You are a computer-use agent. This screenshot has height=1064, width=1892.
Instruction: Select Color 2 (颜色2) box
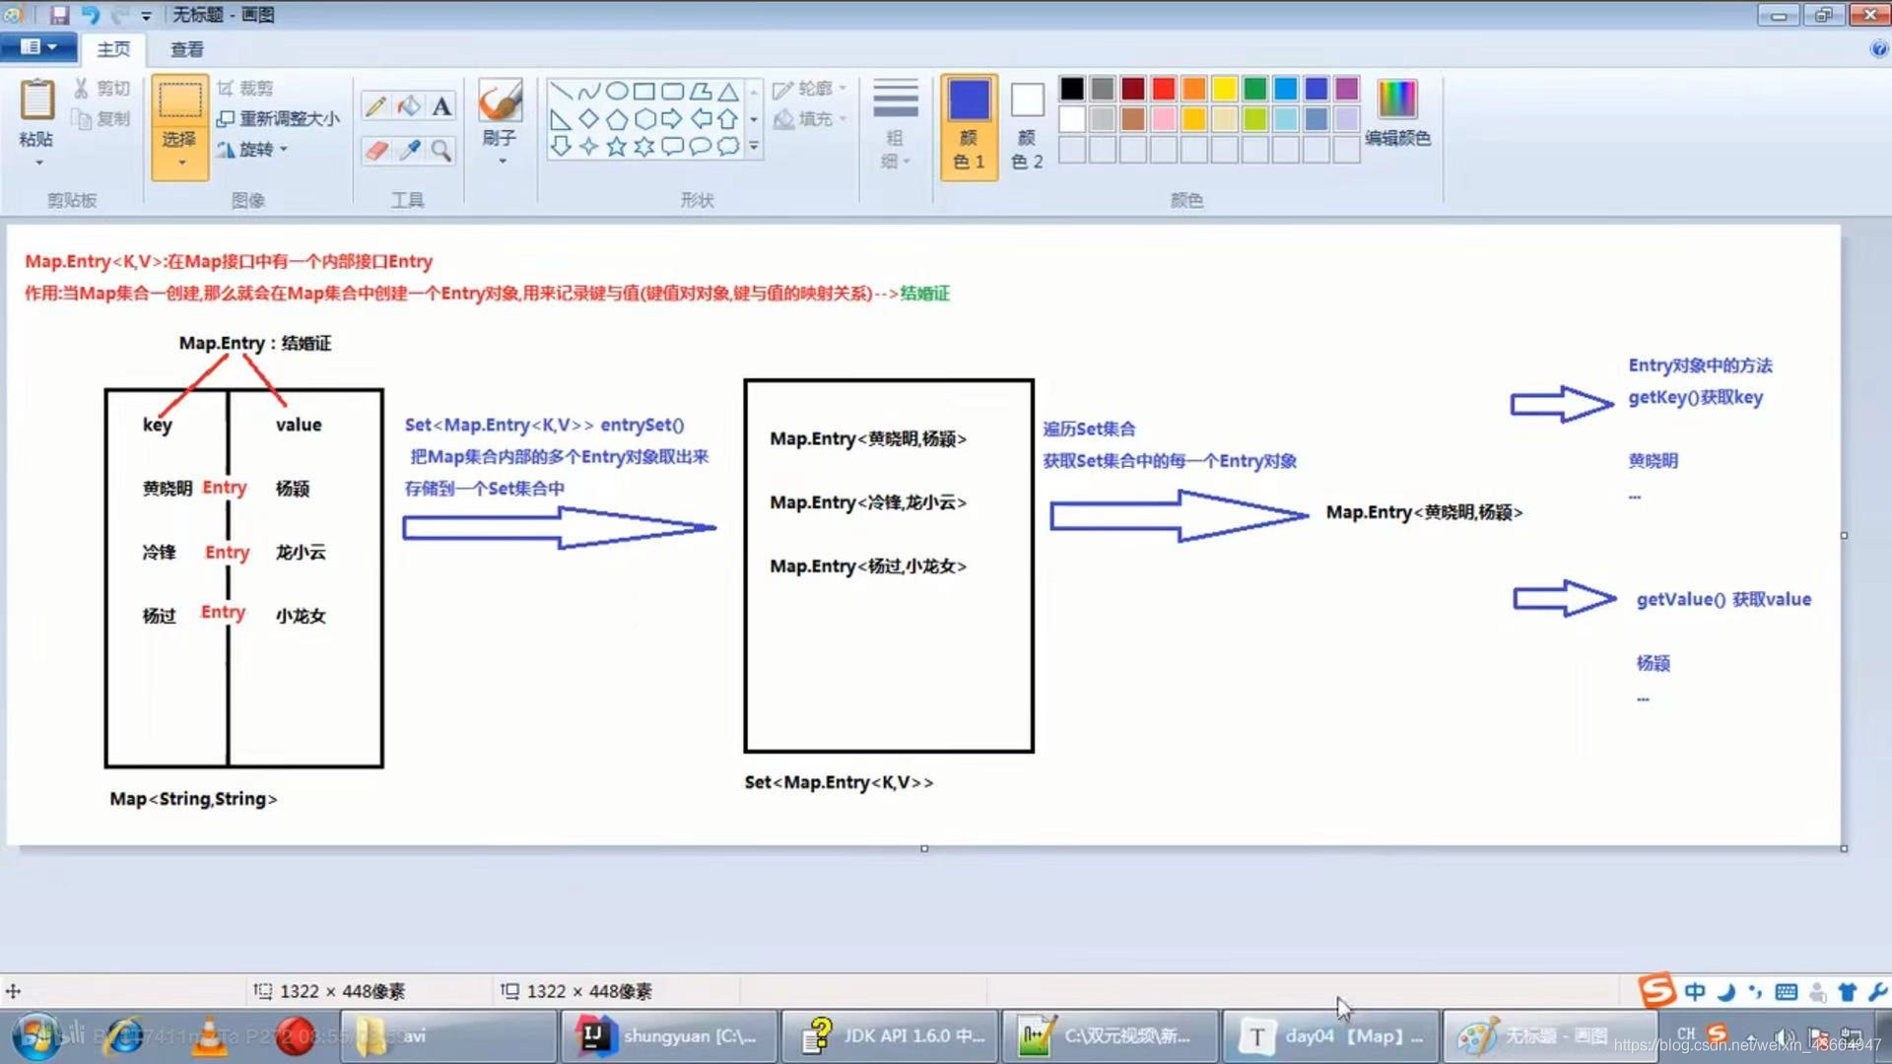click(1027, 126)
